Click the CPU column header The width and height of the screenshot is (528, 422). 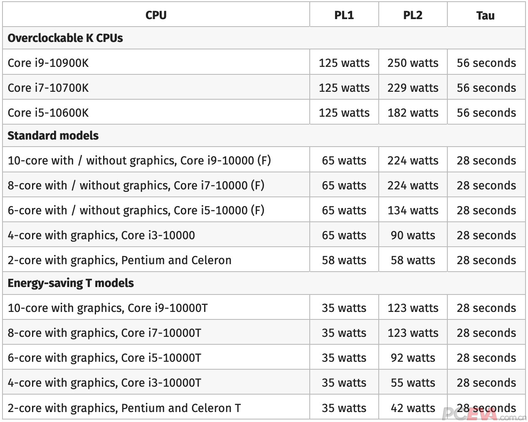click(156, 15)
